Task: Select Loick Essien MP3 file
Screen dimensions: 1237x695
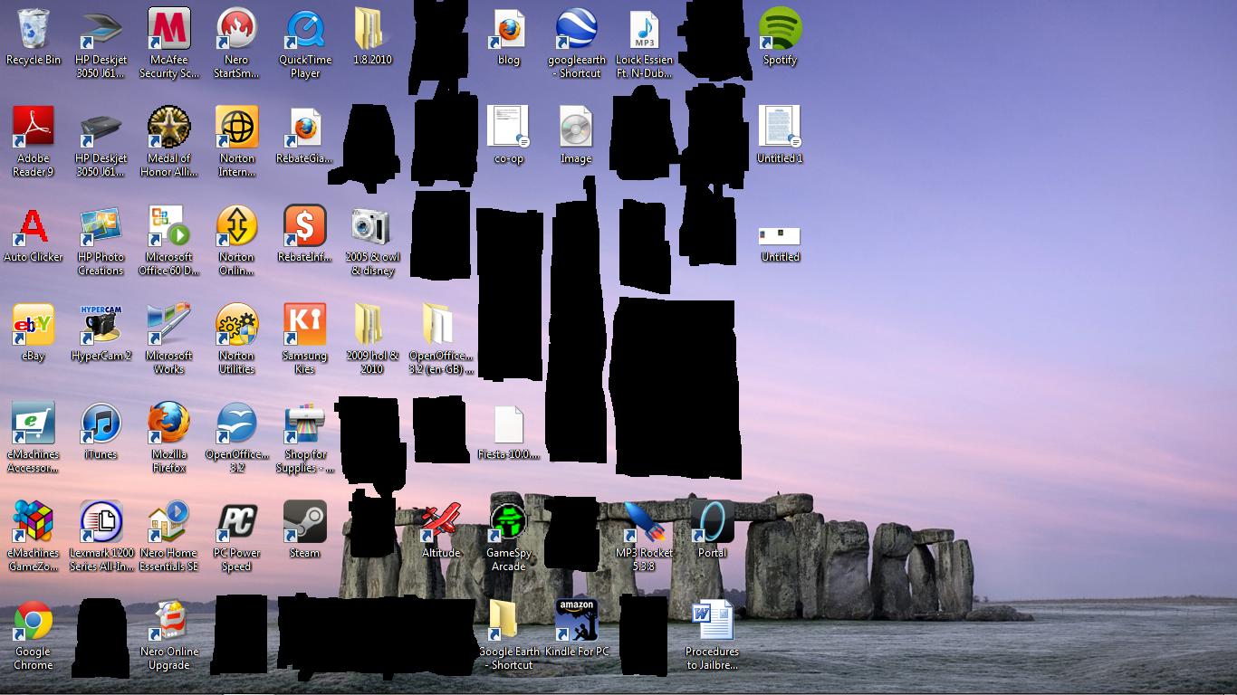Action: point(645,29)
